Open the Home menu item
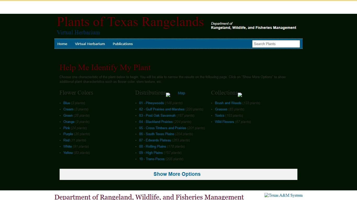This screenshot has height=200, width=357. click(x=62, y=44)
